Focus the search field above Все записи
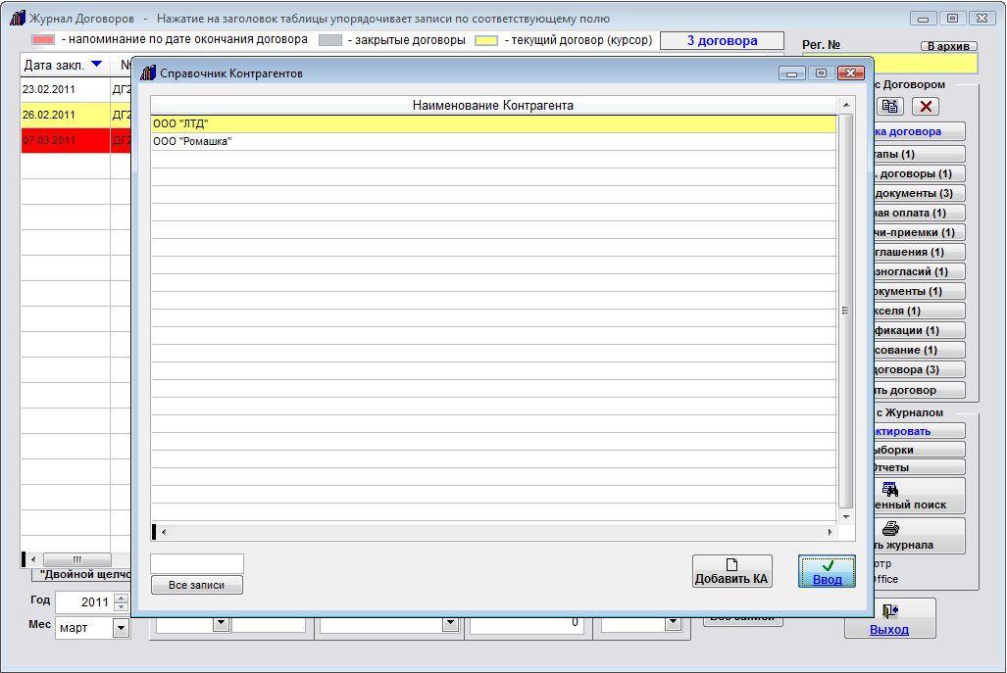1007x673 pixels. pos(196,563)
